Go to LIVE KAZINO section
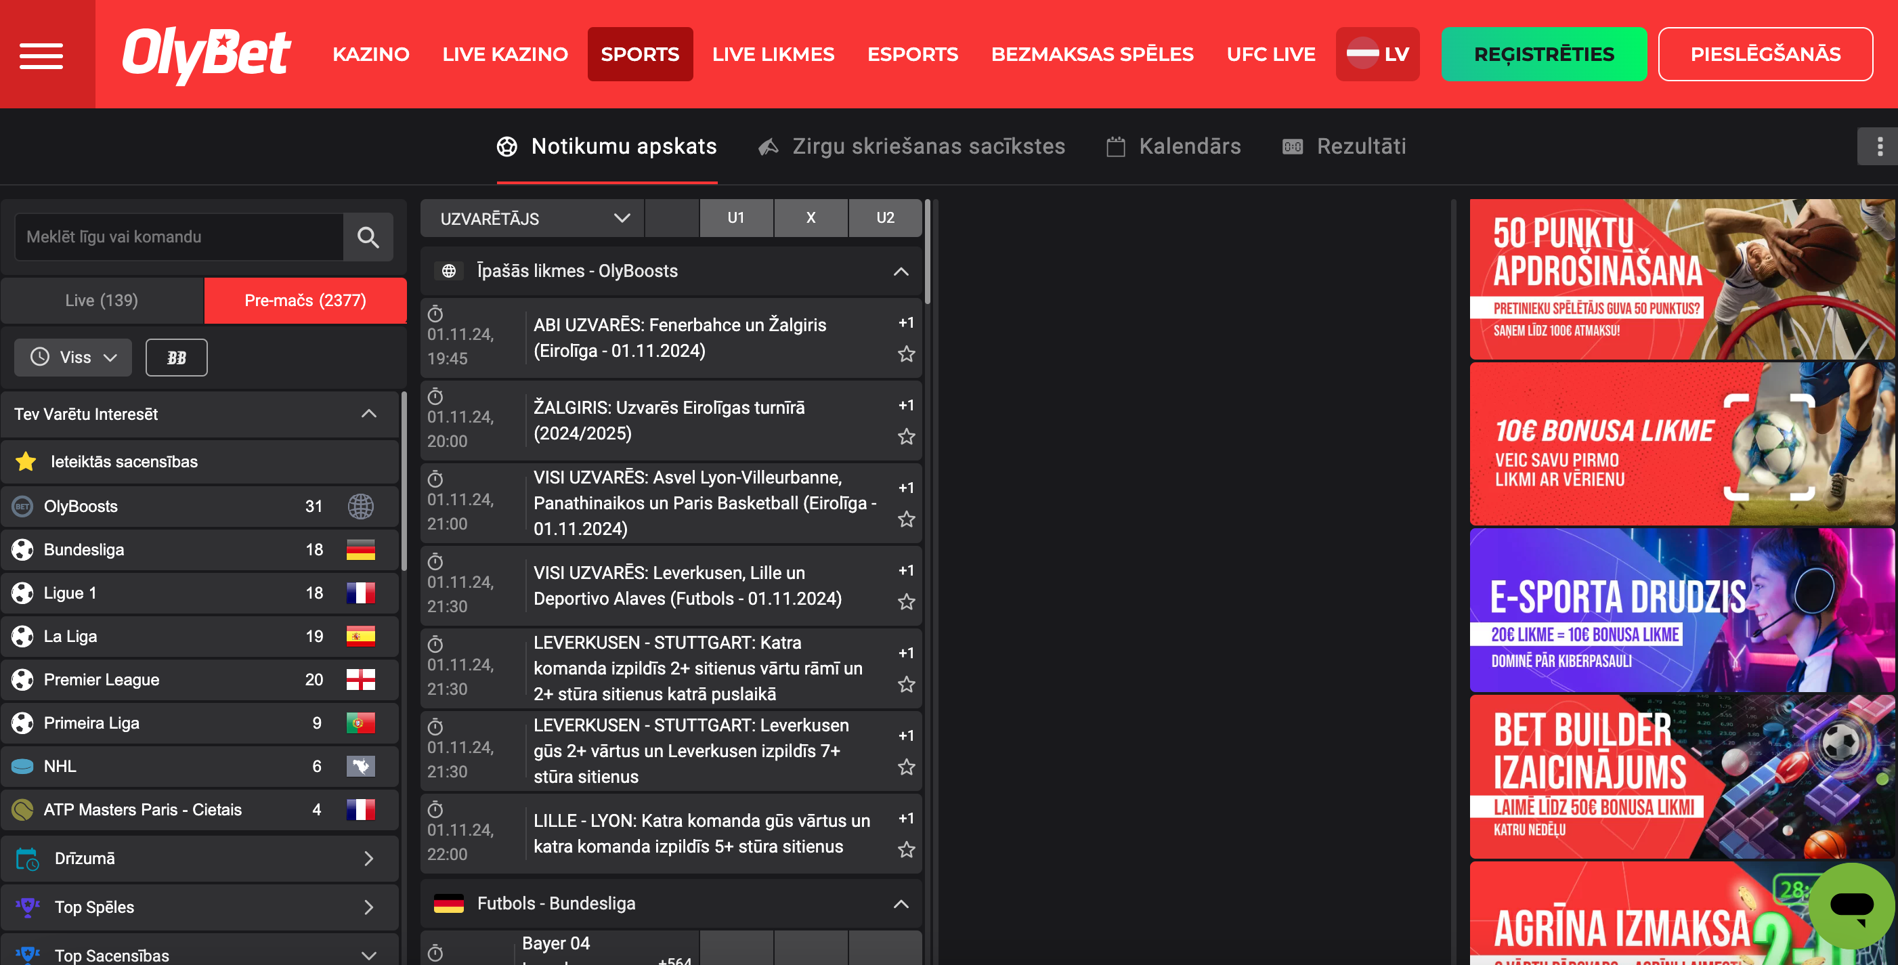 click(504, 54)
